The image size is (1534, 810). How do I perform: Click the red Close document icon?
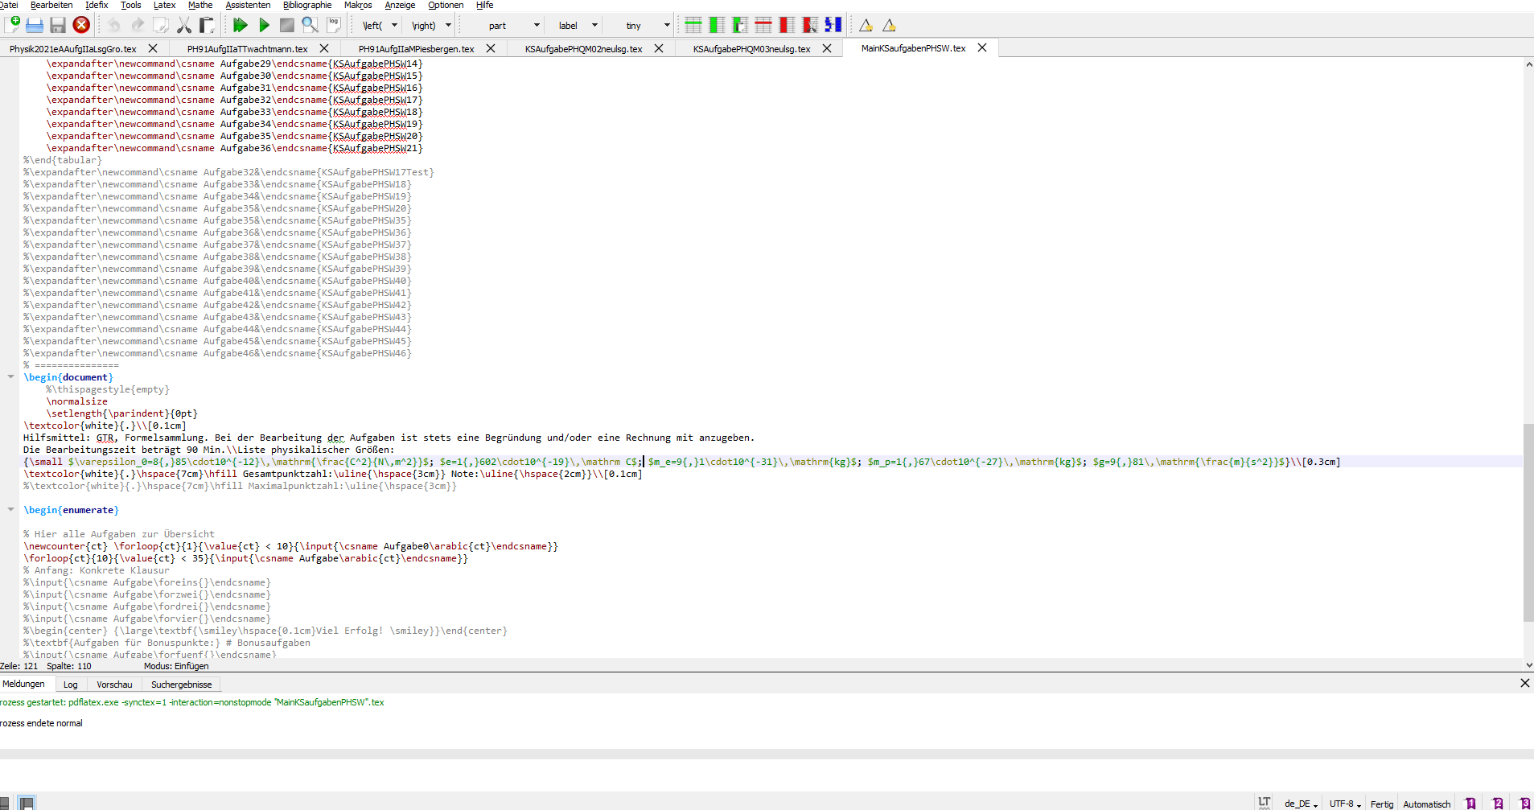tap(81, 26)
